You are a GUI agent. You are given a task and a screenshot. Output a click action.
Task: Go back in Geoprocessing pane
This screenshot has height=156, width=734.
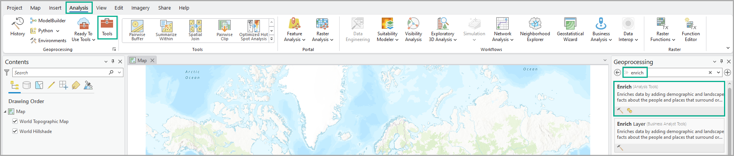pyautogui.click(x=617, y=72)
